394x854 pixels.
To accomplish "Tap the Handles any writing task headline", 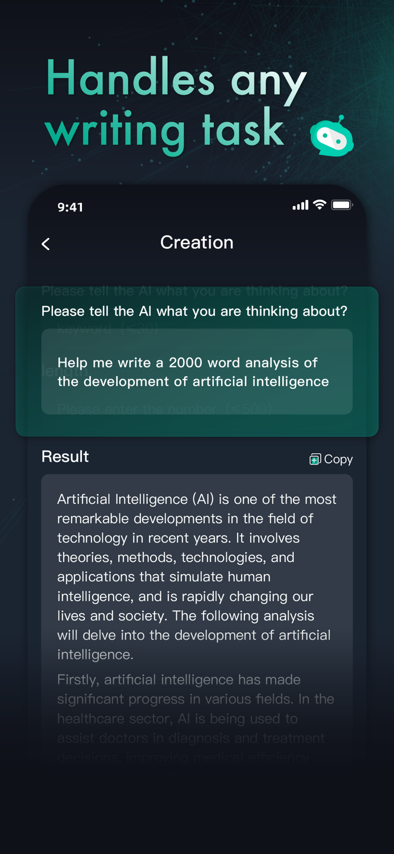I will click(x=176, y=102).
